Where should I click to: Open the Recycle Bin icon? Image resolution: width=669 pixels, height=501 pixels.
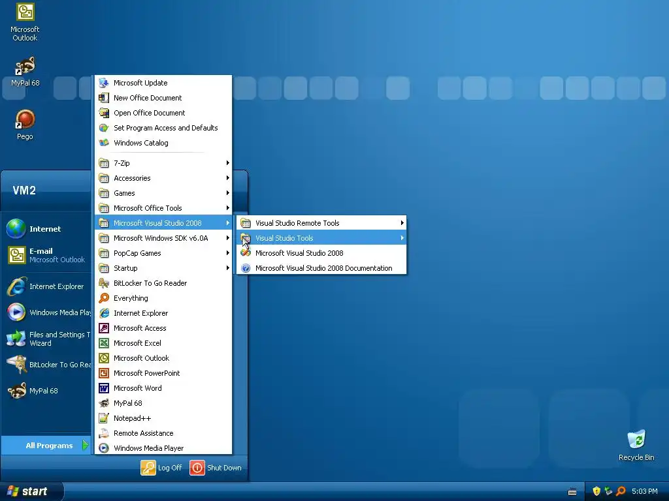(x=636, y=440)
